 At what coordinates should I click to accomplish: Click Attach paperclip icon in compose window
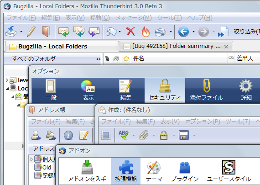pos(144,135)
